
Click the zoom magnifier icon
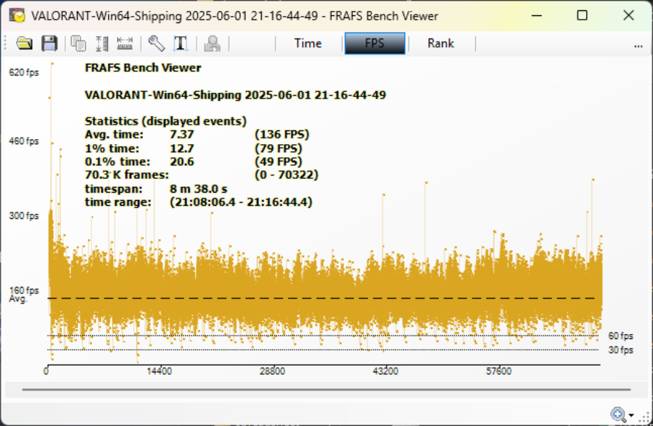(618, 414)
